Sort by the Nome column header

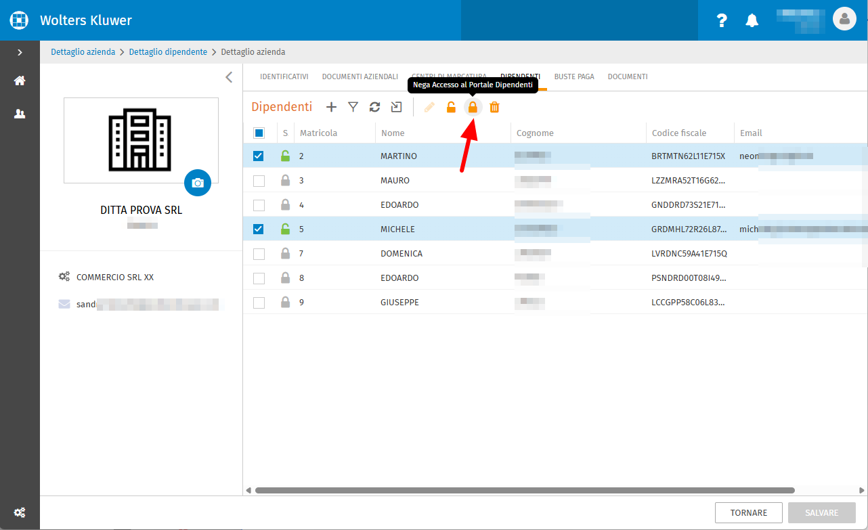point(393,133)
